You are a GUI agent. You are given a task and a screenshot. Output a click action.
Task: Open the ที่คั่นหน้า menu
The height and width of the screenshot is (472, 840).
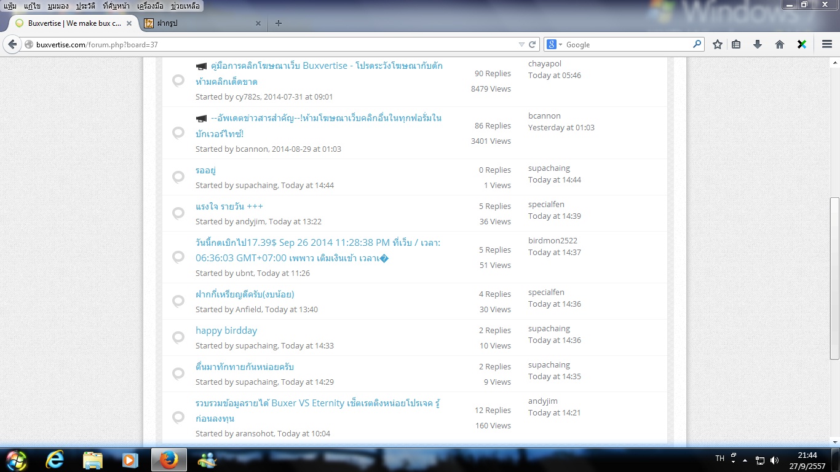(x=117, y=6)
